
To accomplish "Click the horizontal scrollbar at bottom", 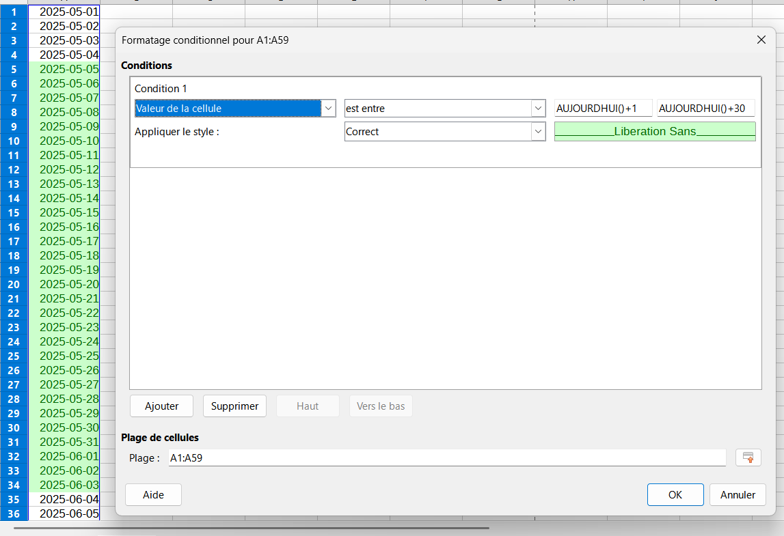I will pyautogui.click(x=251, y=528).
